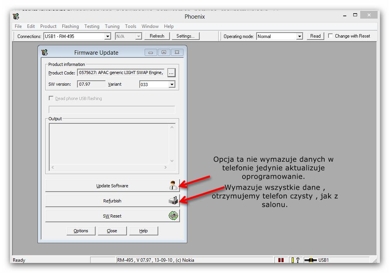
Task: Click the red bars status bar indicator
Action: tap(281, 260)
